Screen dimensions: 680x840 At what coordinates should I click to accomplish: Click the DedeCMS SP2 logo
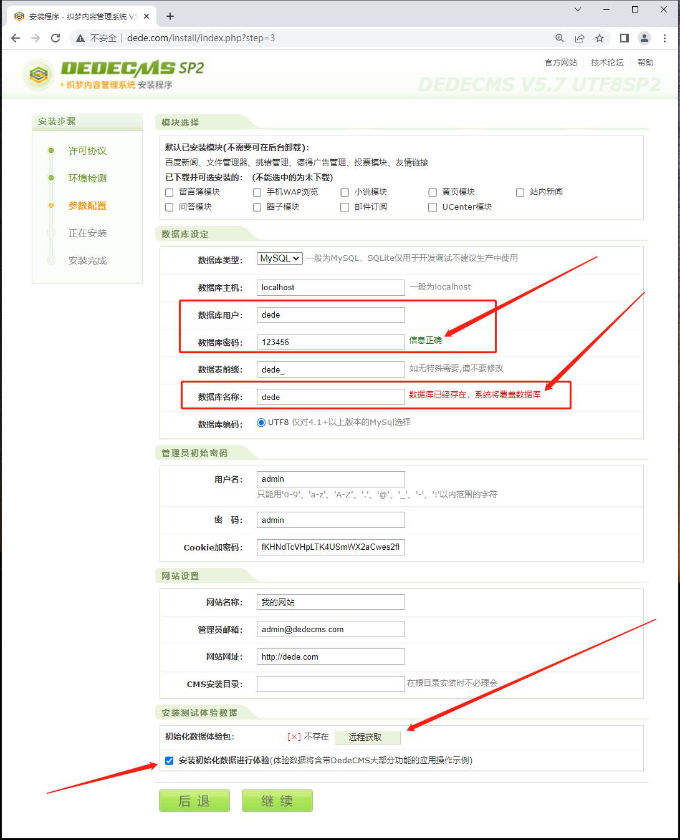pos(114,74)
